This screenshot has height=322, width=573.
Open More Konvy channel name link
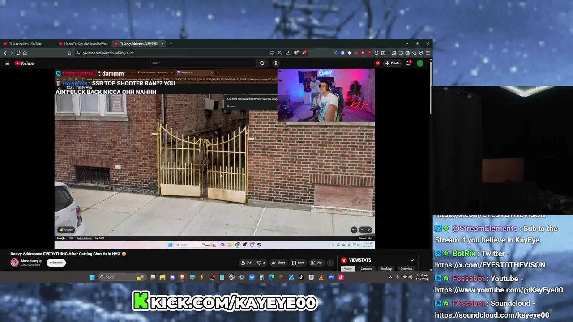pyautogui.click(x=30, y=261)
